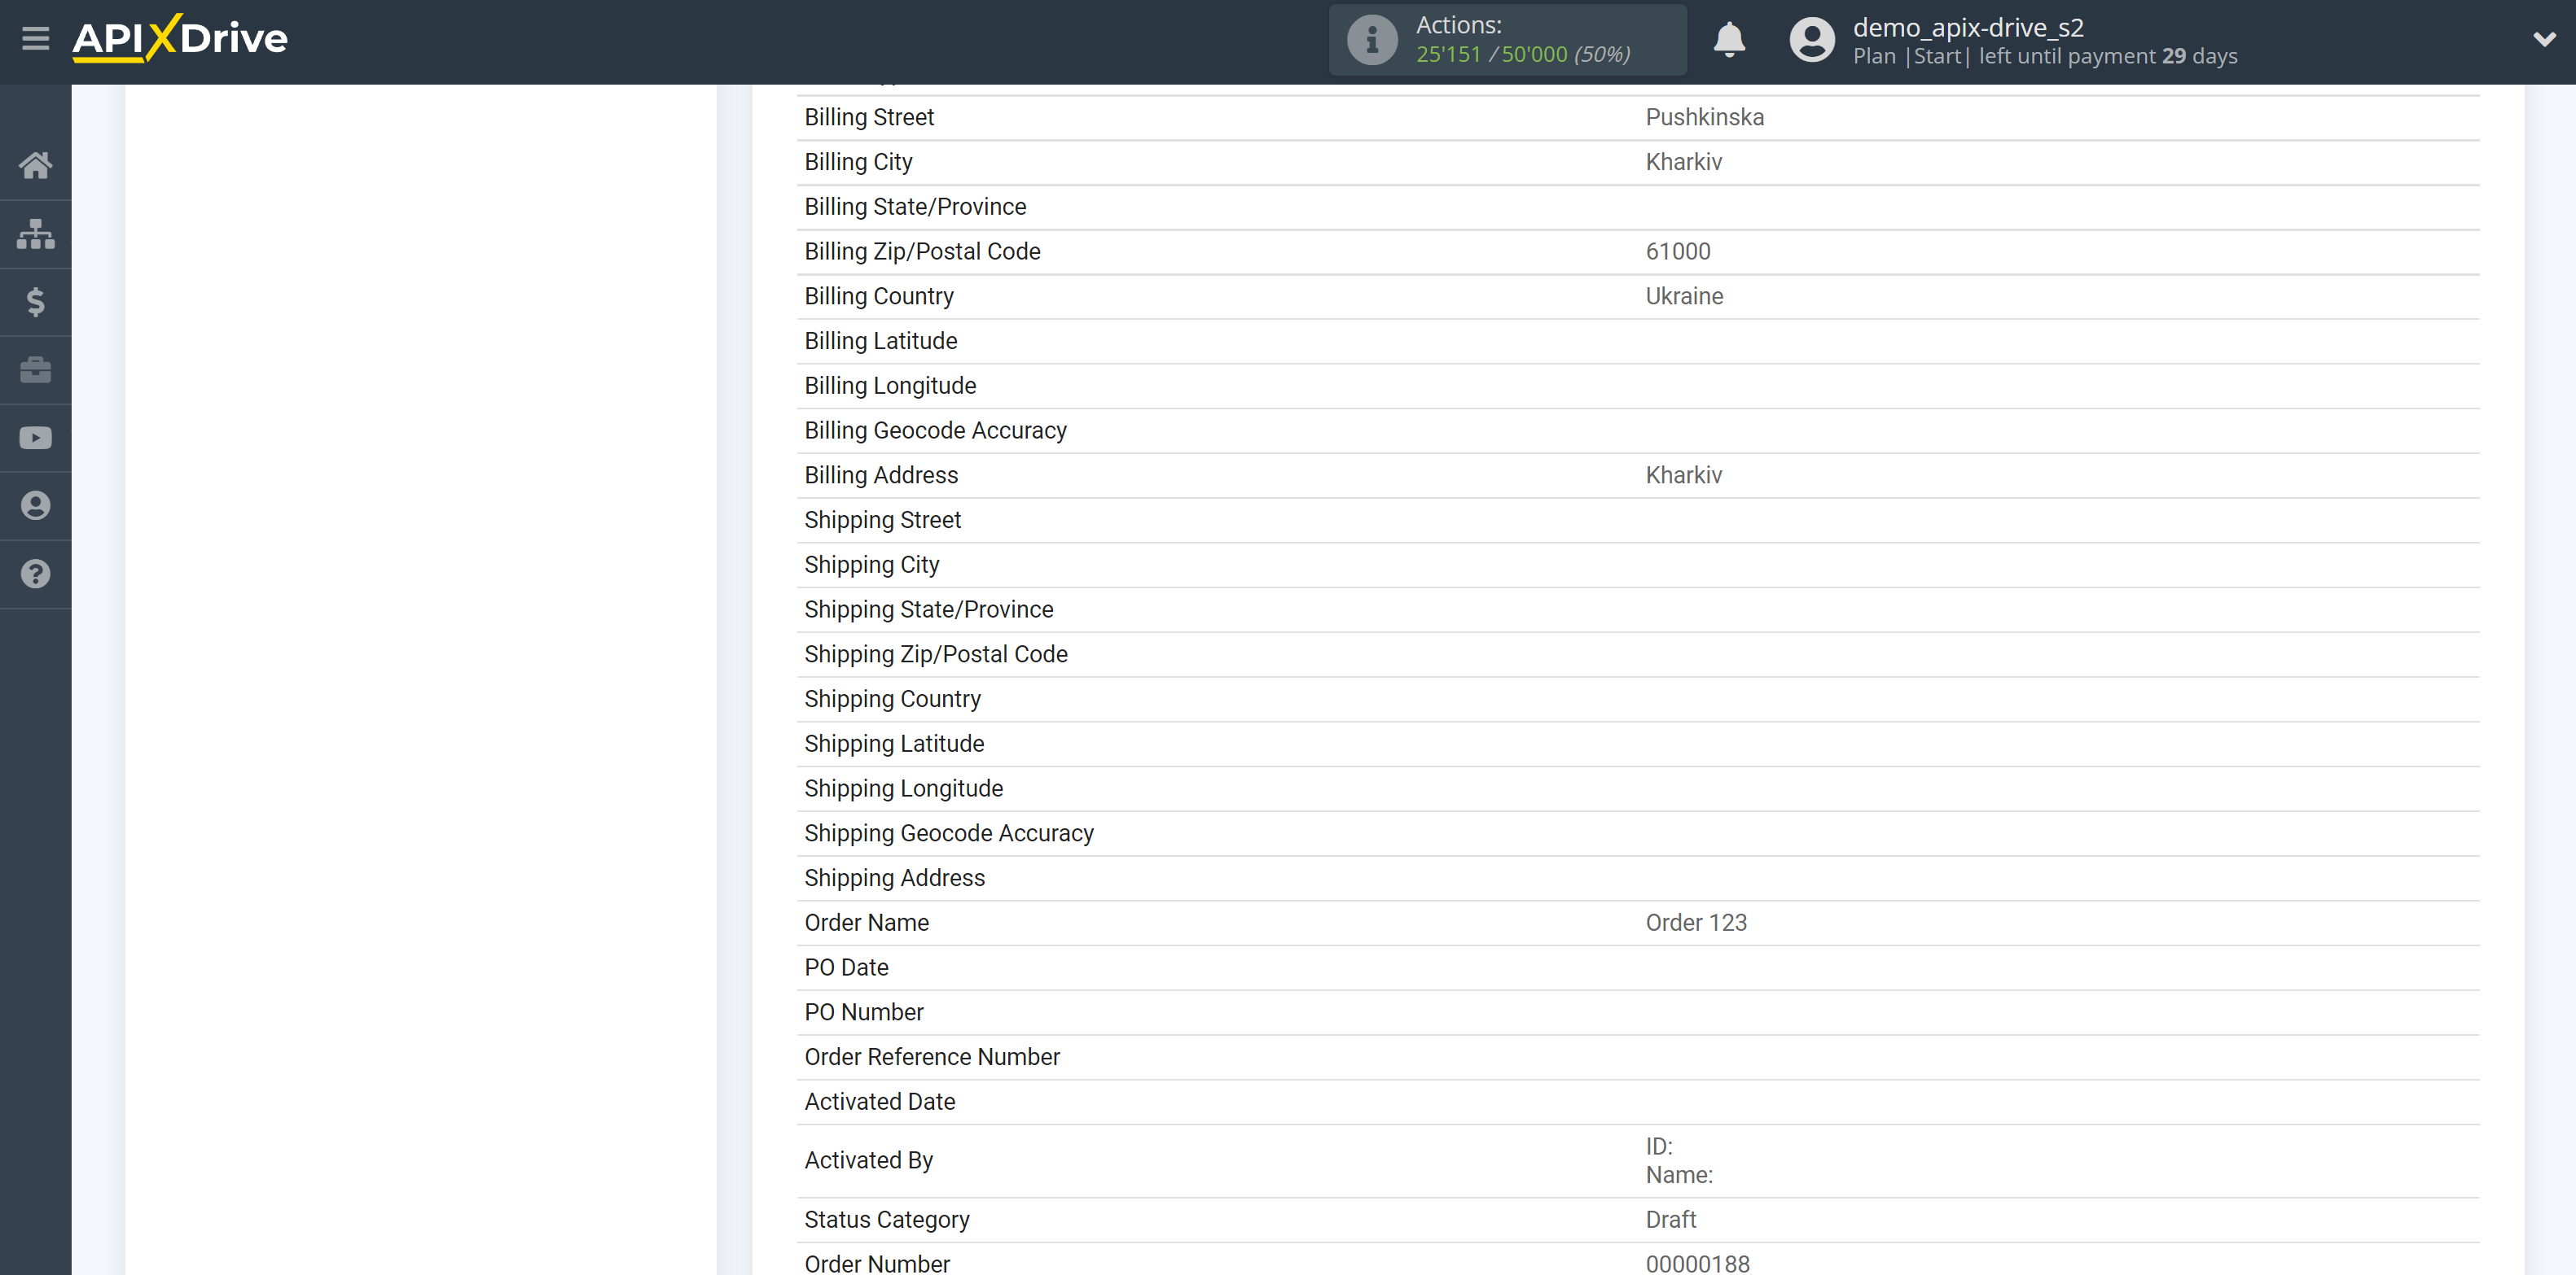Open the billing dollar icon
Screen dimensions: 2576x1275
36,302
